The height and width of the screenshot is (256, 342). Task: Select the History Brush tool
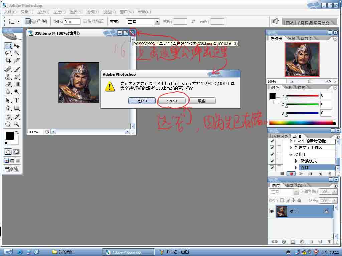point(17,77)
